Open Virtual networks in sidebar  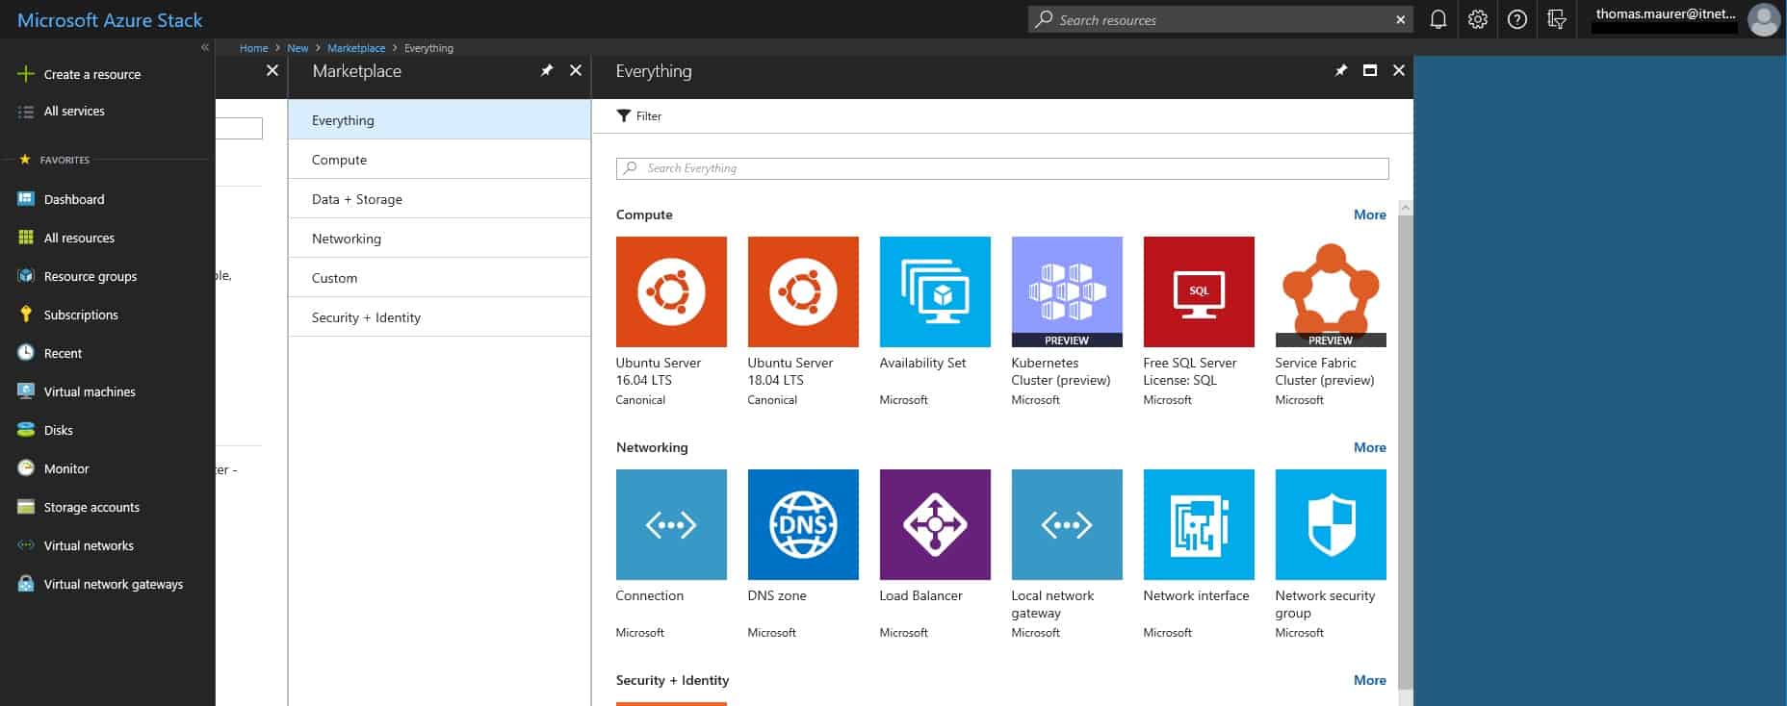coord(89,545)
